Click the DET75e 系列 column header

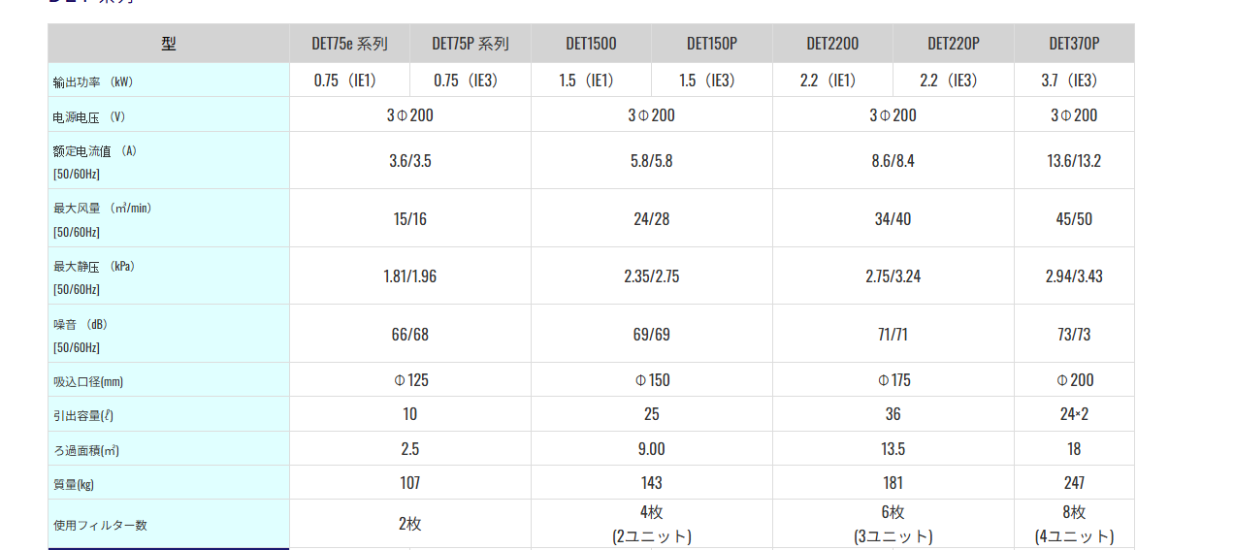349,44
